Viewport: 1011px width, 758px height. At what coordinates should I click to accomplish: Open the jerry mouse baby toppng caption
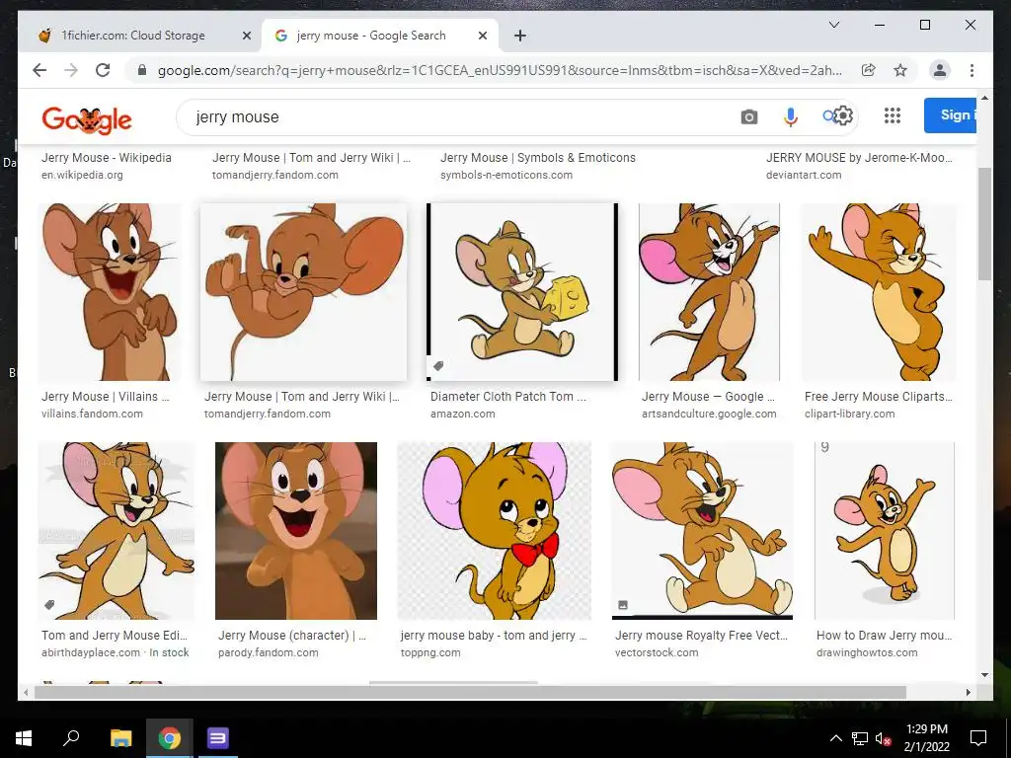494,635
